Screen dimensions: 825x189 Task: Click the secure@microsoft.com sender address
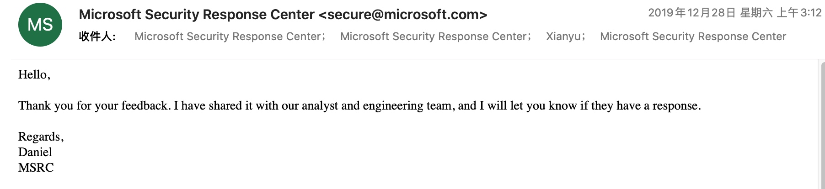point(402,15)
